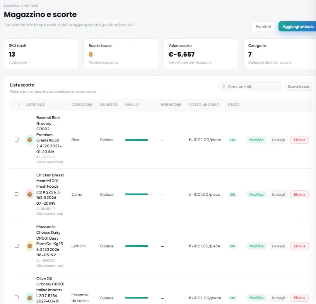Click the FORNITORE column header
This screenshot has width=316, height=304.
click(x=171, y=105)
